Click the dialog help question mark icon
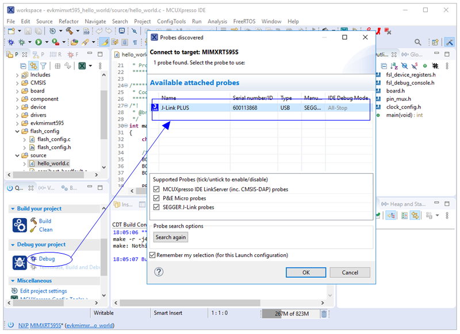The height and width of the screenshot is (334, 460). point(159,272)
